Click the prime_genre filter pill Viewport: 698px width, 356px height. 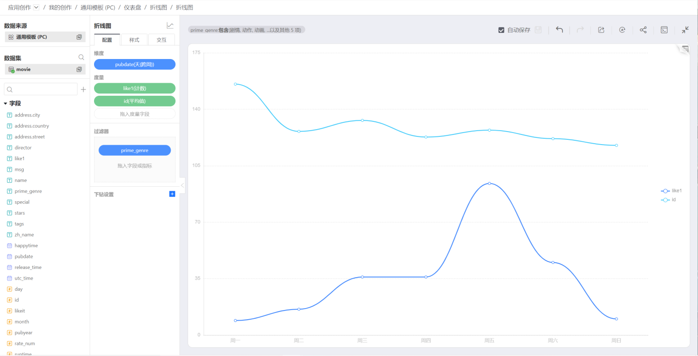(x=135, y=150)
